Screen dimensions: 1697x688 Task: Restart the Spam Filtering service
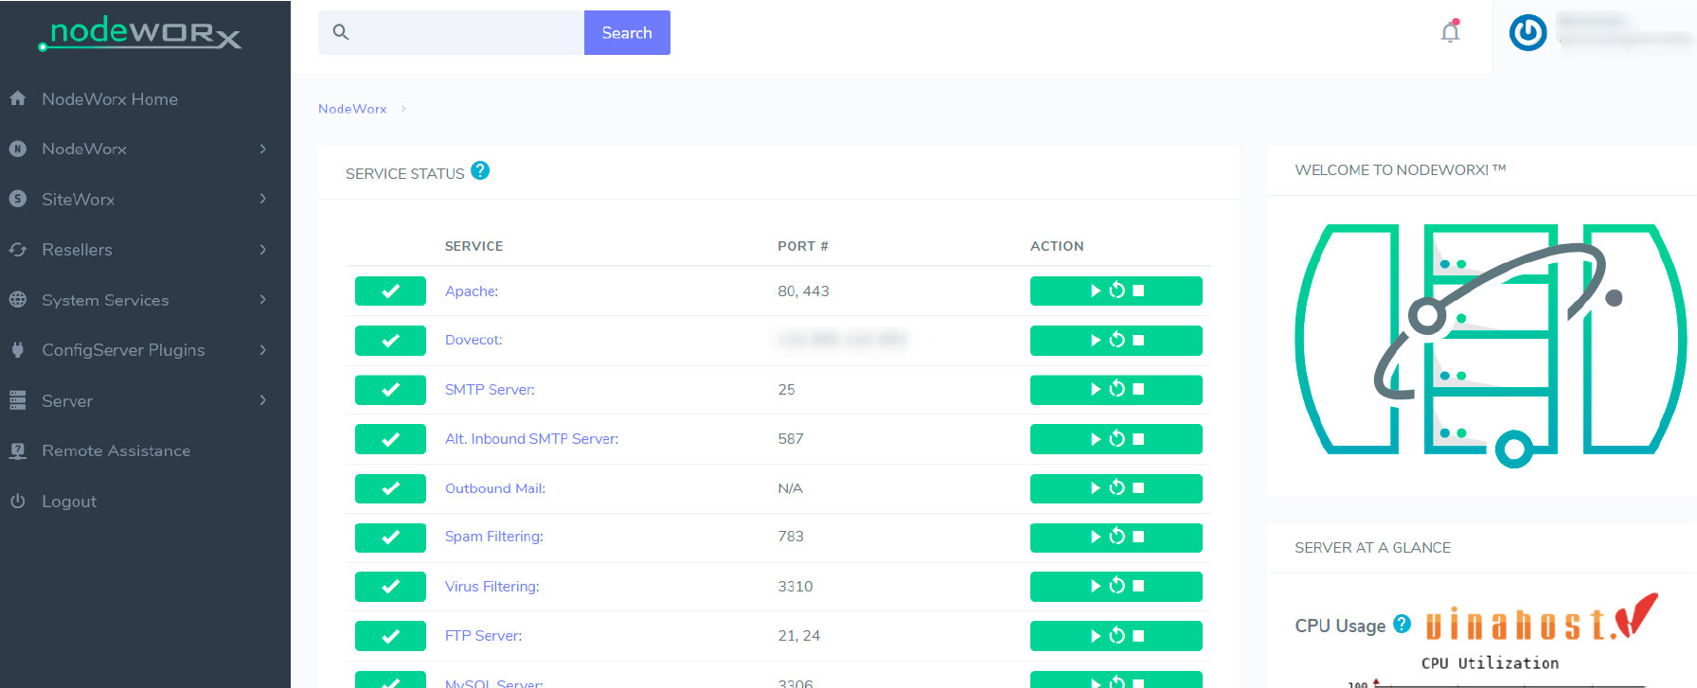(x=1117, y=537)
